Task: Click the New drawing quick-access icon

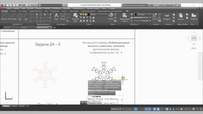Action: coord(8,5)
